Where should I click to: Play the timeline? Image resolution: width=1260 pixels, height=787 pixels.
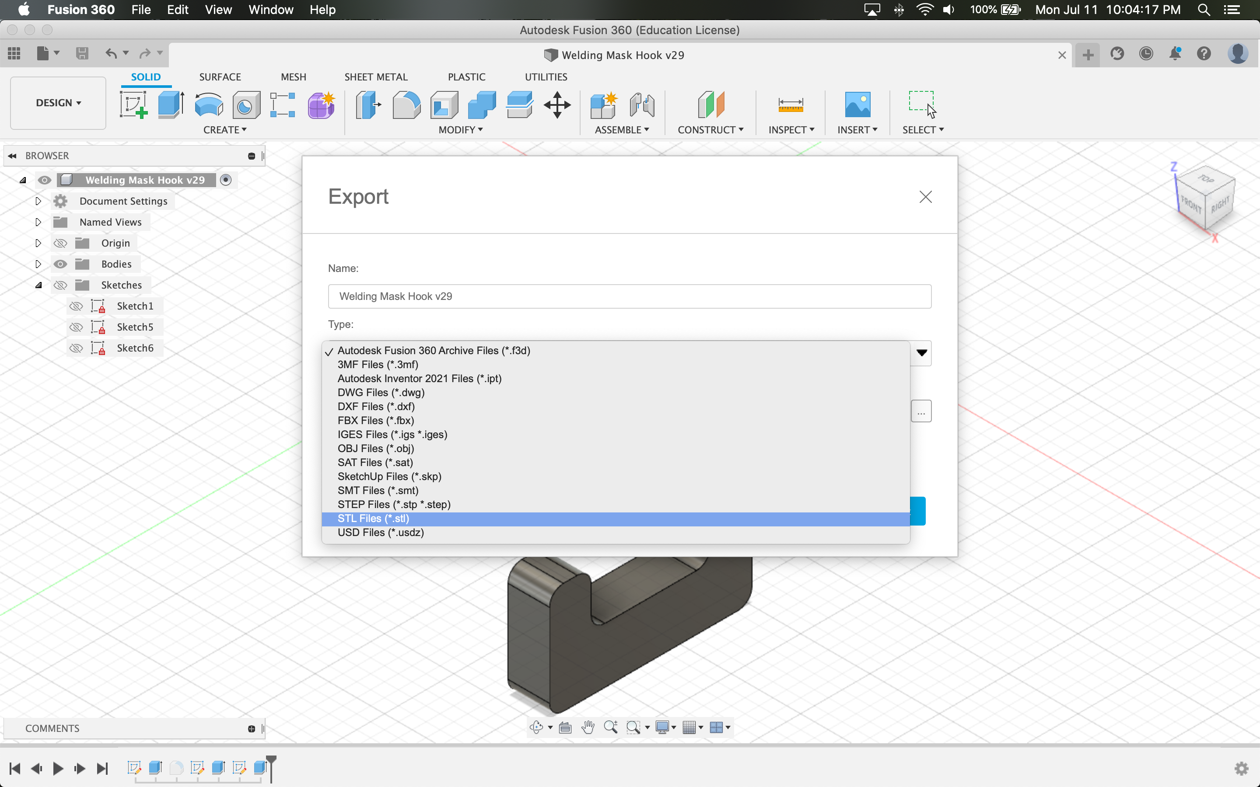58,768
